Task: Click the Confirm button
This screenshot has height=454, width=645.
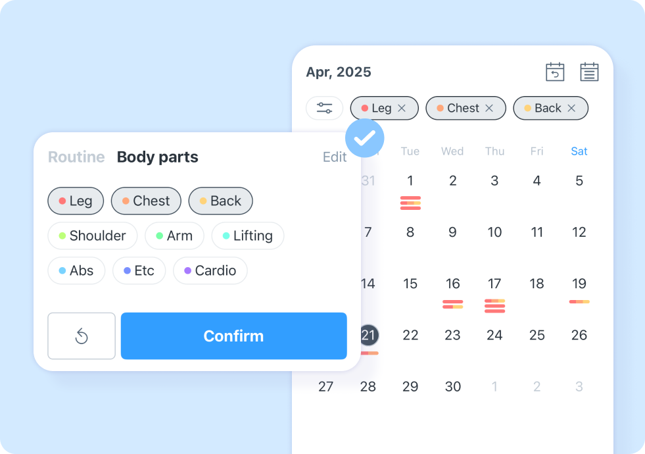Action: (x=233, y=336)
